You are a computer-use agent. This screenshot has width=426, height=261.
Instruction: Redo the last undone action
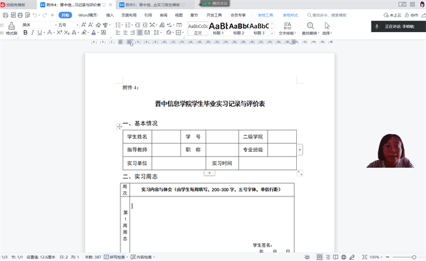tap(45, 15)
